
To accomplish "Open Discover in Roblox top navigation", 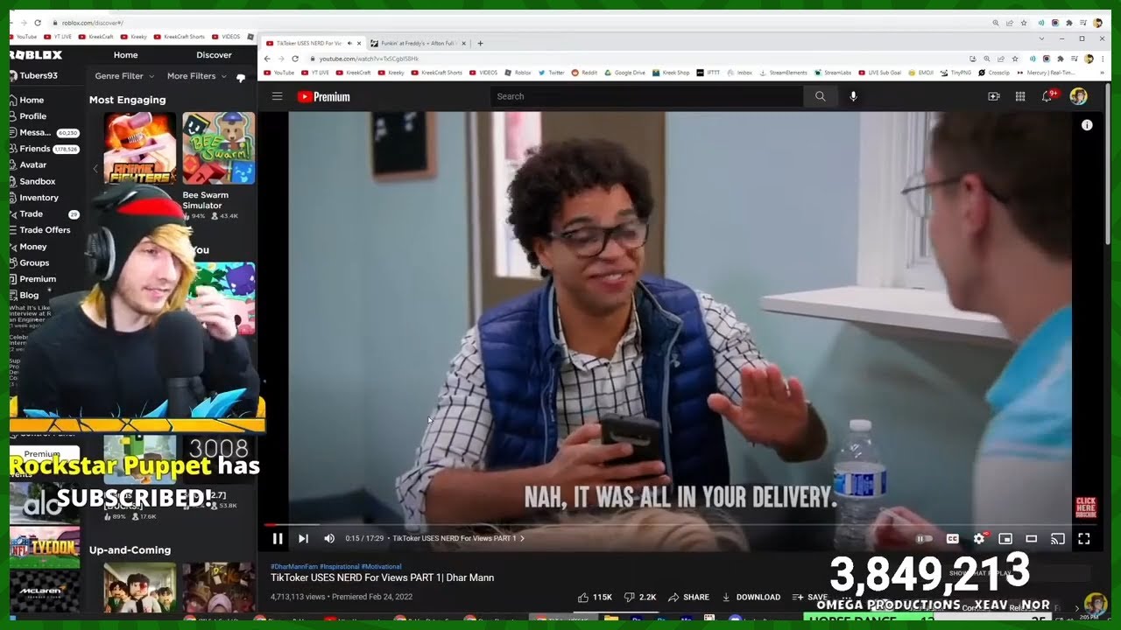I will [x=214, y=55].
